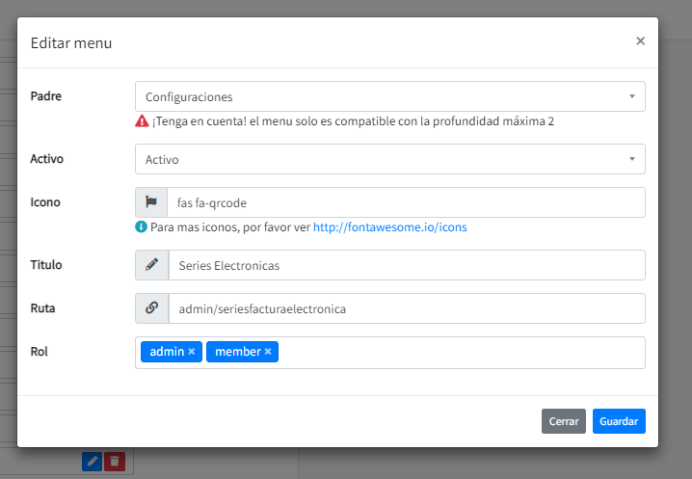Focus the Icono text field
Screen dimensions: 692x479
pos(405,202)
